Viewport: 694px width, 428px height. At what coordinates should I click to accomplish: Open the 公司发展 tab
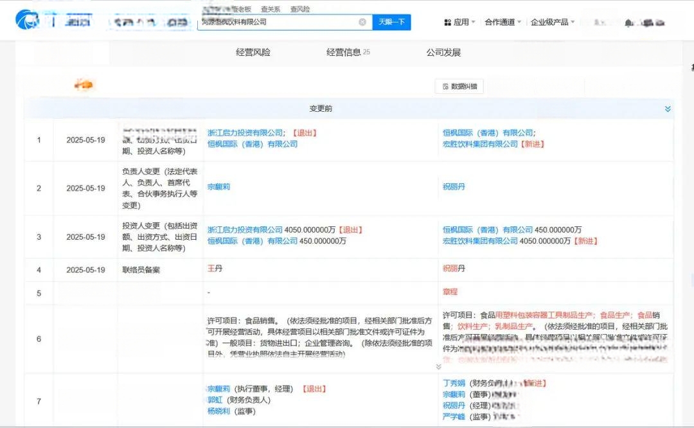pos(443,52)
